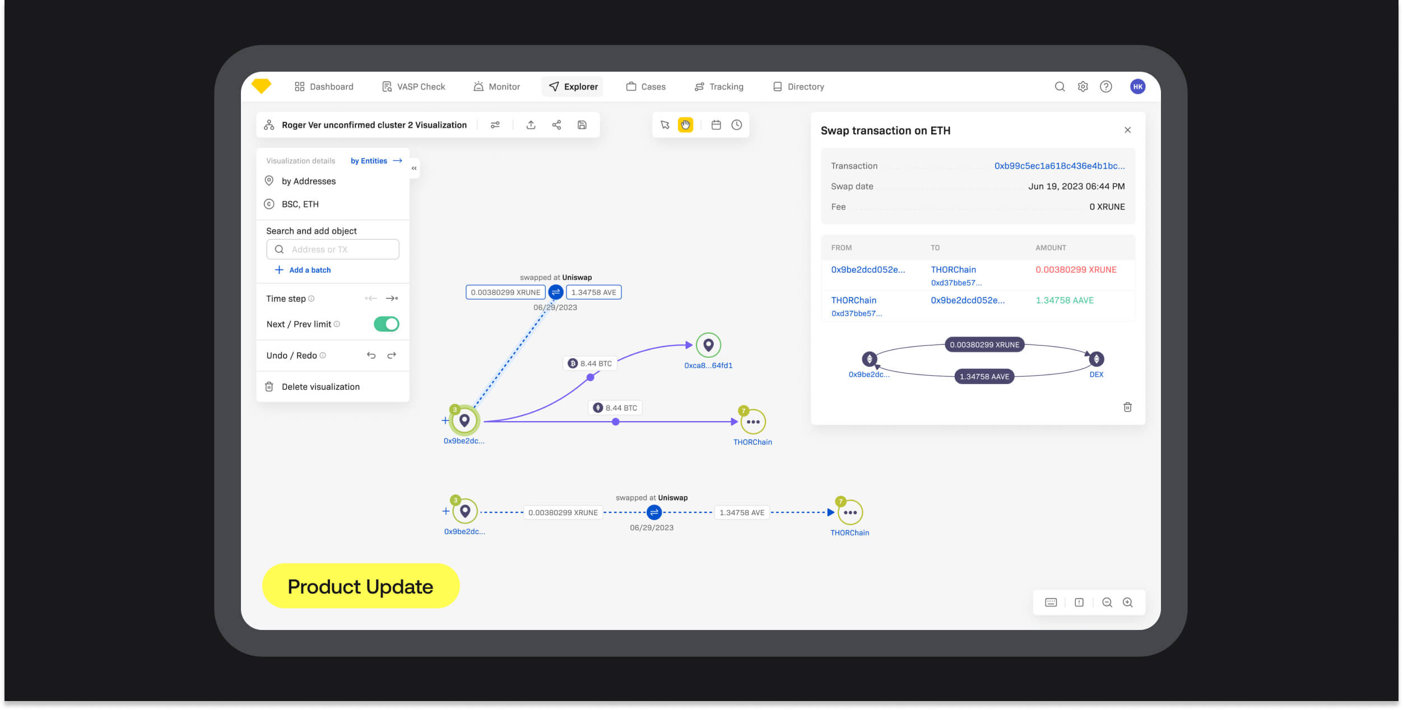Share the visualization via share icon
This screenshot has height=710, width=1403.
(556, 125)
